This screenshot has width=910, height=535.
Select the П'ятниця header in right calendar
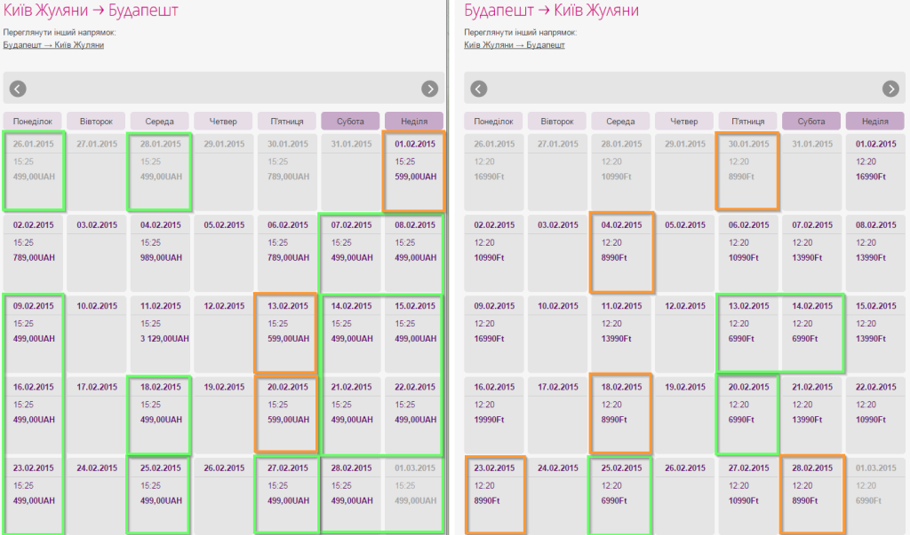pyautogui.click(x=748, y=122)
